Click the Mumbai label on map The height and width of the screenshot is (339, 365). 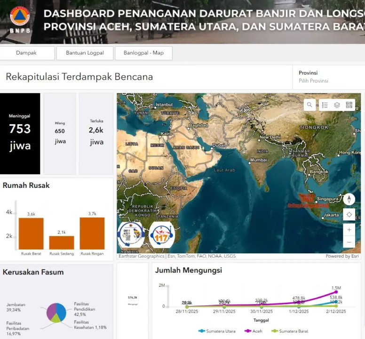click(258, 160)
